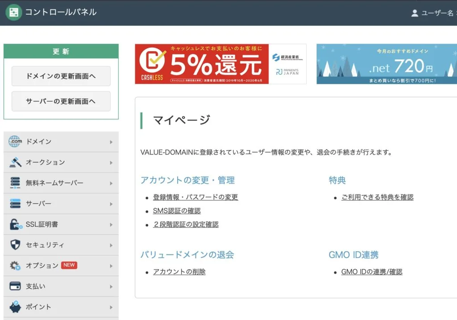Open the サーバー sidebar menu item
The image size is (457, 320).
61,204
